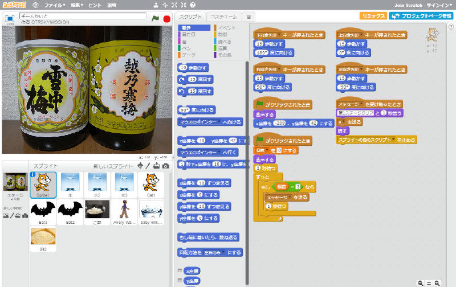This screenshot has width=456, height=287.
Task: Select the 042 sprite thumbnail
Action: click(x=43, y=239)
